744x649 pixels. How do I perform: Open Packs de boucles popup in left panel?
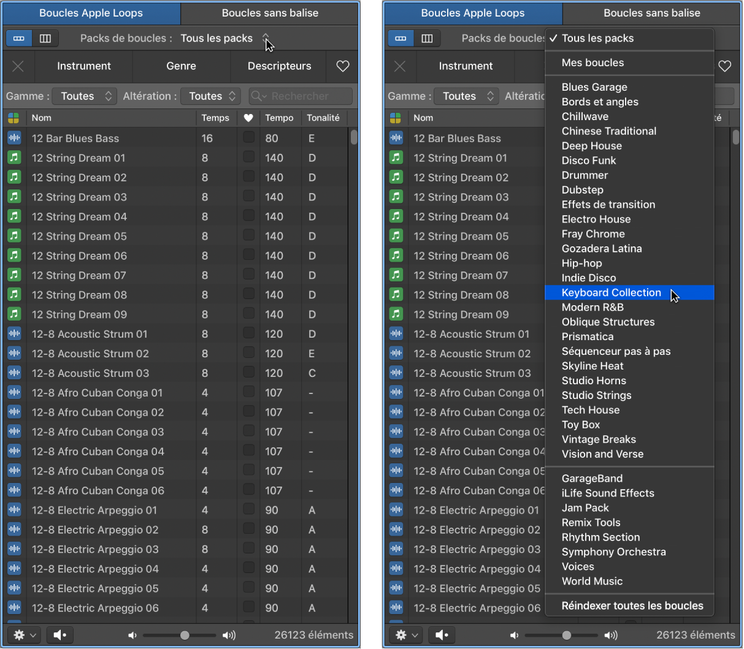coord(224,38)
